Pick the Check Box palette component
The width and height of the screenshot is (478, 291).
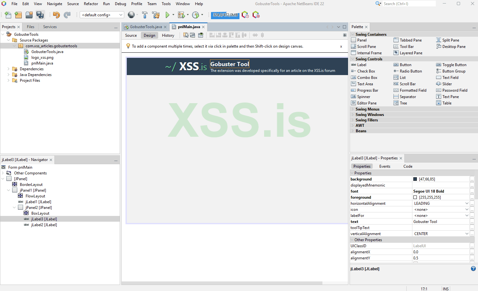pos(363,71)
